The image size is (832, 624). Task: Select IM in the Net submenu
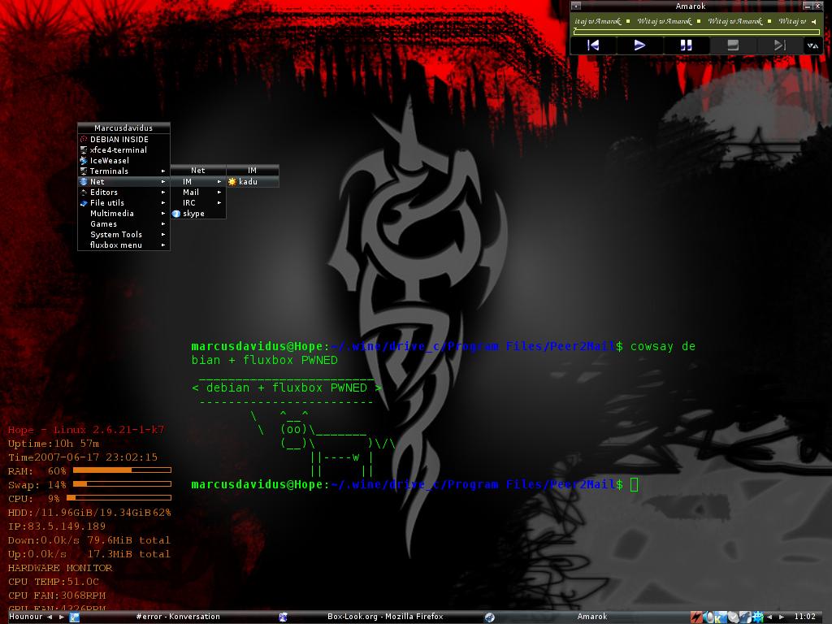point(198,181)
